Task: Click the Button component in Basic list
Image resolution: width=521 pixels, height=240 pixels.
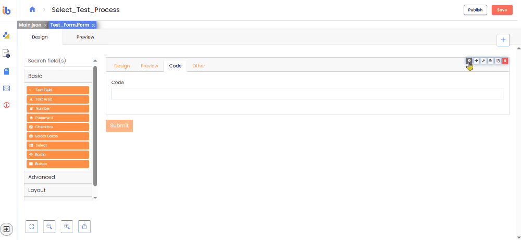Action: pyautogui.click(x=58, y=163)
